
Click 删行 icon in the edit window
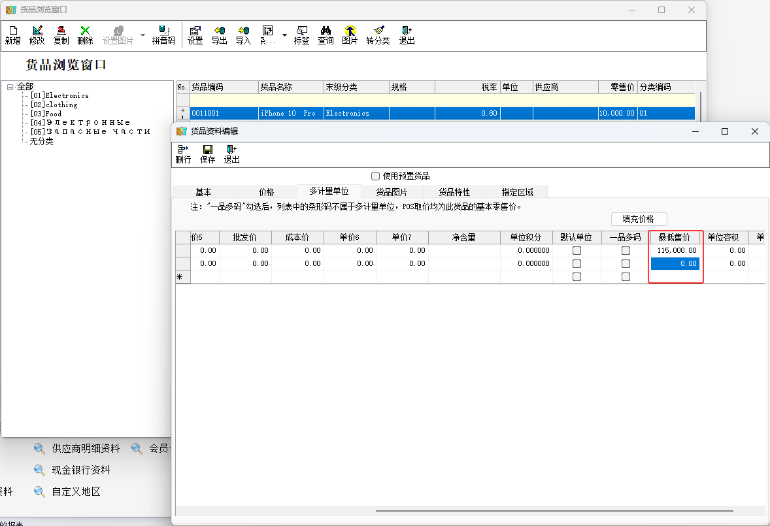(x=183, y=154)
